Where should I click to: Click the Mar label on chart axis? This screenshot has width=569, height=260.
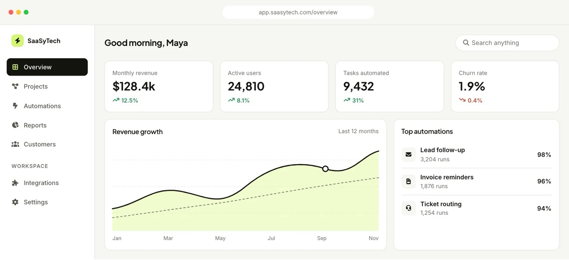[x=168, y=238]
